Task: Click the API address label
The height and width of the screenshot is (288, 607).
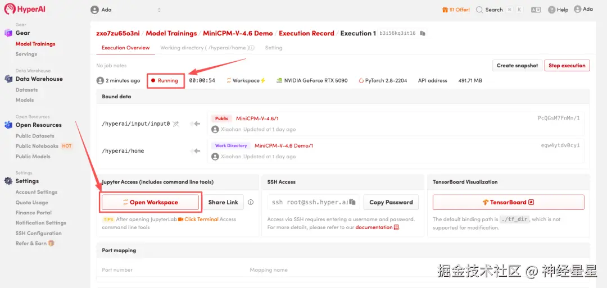Action: [x=432, y=81]
